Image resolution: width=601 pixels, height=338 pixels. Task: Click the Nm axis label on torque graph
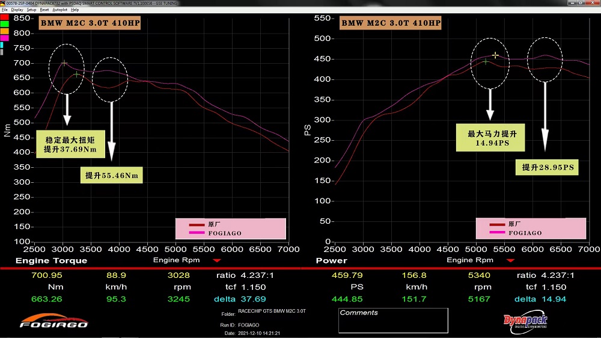7,131
